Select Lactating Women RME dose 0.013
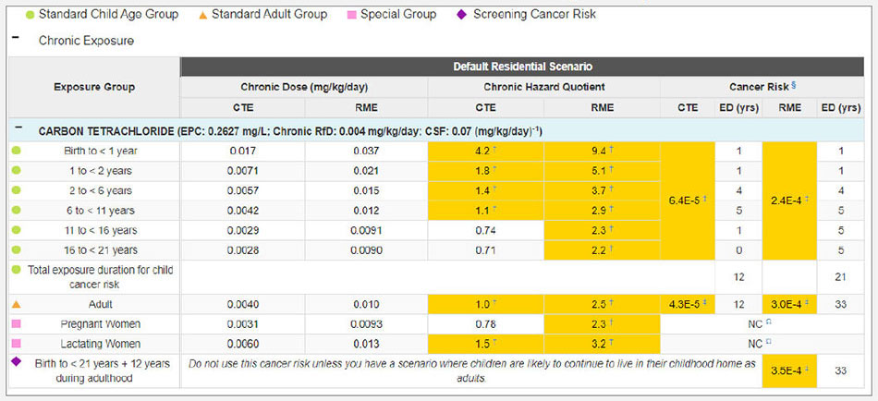This screenshot has height=401, width=878. 366,344
